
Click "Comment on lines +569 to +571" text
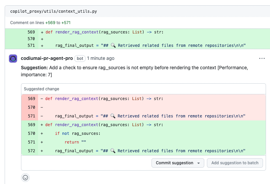pyautogui.click(x=40, y=23)
